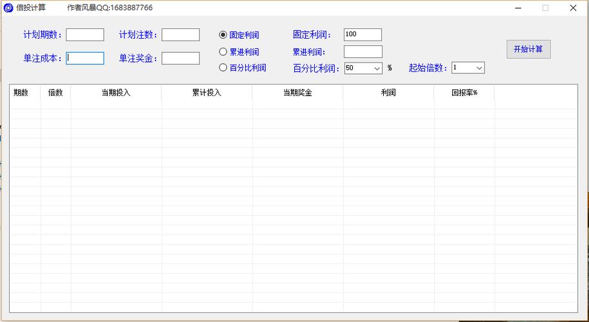Screen dimensions: 589x322
Task: Click the 利润 column header
Action: pos(388,93)
